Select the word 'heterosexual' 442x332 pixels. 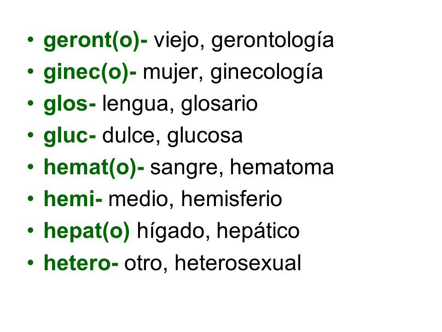(238, 263)
